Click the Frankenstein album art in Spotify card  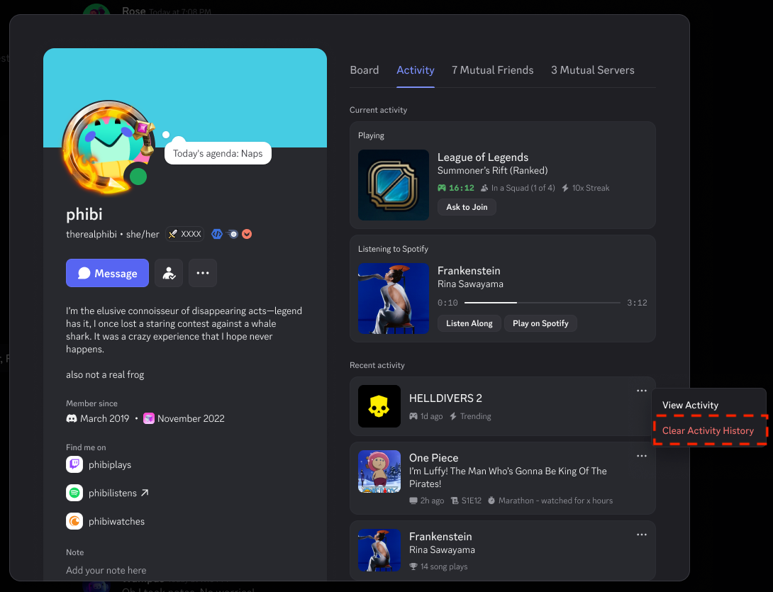pyautogui.click(x=394, y=298)
